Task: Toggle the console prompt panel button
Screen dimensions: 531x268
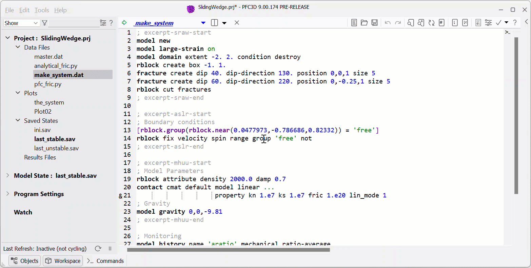Action: click(508, 32)
